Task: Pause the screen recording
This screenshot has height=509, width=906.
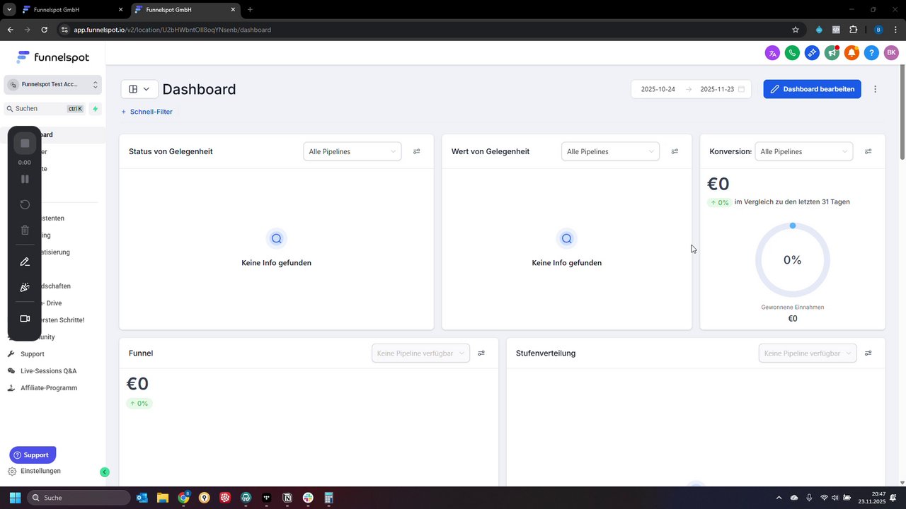Action: pos(25,180)
